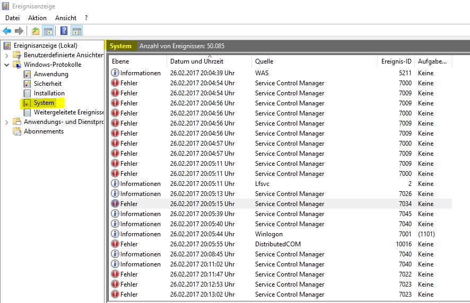Click the Windows-Protokolle folder icon

tap(17, 65)
